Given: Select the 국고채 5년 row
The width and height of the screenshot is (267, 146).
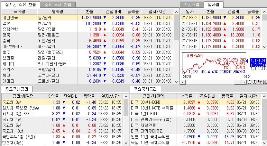Looking at the screenshot, I should coord(62,125).
